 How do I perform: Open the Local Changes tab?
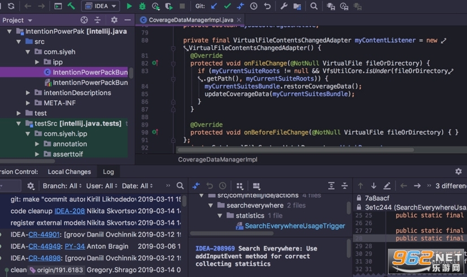[x=69, y=172]
